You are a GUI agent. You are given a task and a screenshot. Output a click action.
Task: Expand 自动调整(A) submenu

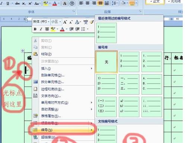(63, 109)
